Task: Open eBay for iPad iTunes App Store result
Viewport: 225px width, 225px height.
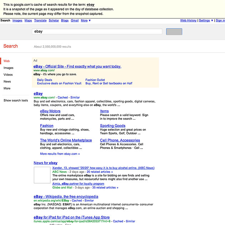Action: click(71, 217)
